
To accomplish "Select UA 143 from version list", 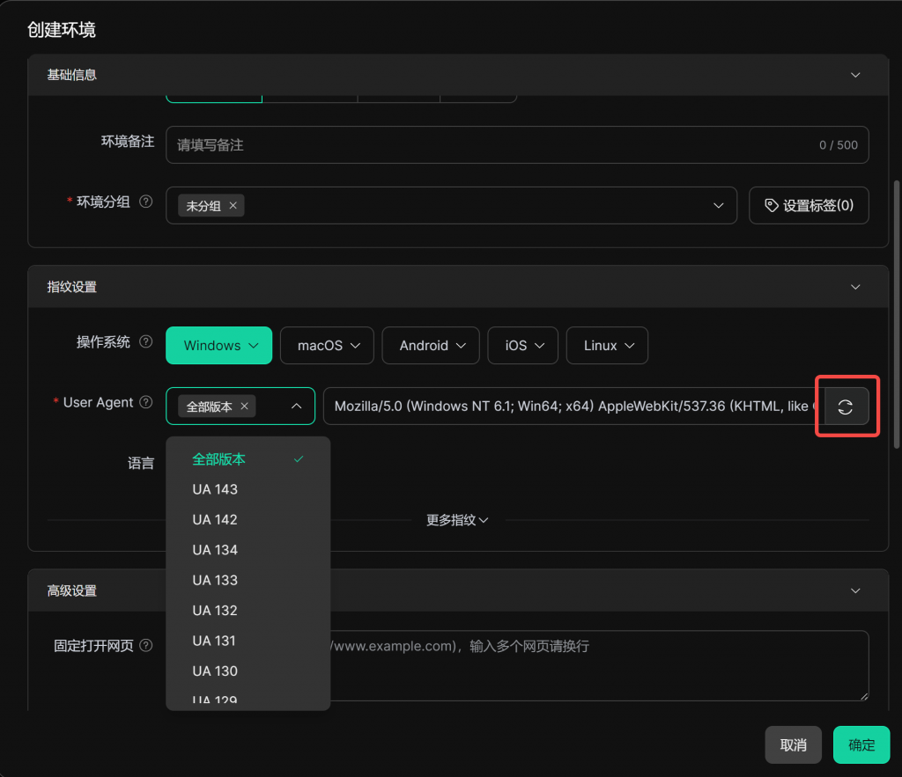I will pos(215,489).
